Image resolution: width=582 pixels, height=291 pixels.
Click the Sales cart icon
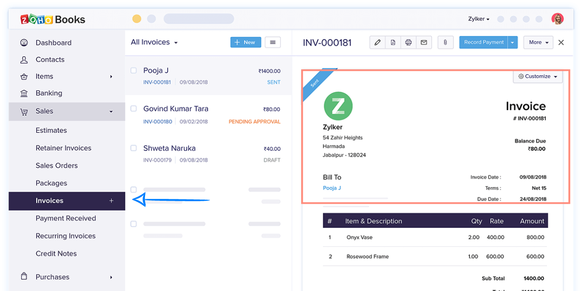[x=24, y=112]
